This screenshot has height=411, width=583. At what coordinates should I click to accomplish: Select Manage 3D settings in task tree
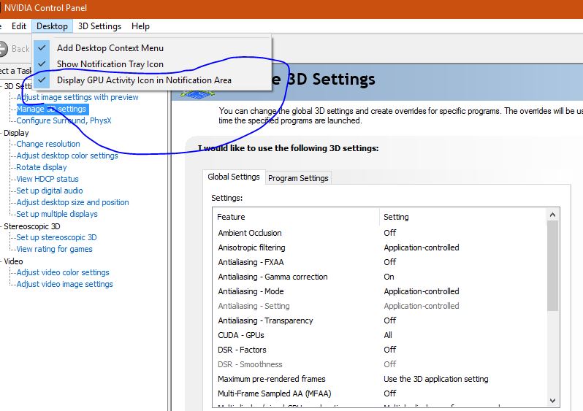(x=51, y=109)
